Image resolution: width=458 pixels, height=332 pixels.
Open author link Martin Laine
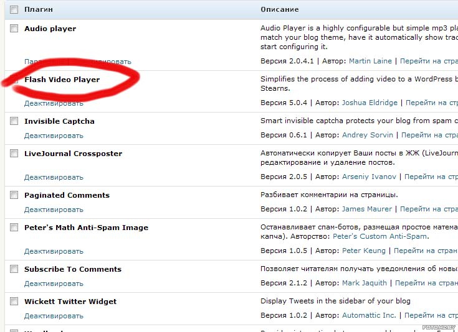pyautogui.click(x=370, y=61)
